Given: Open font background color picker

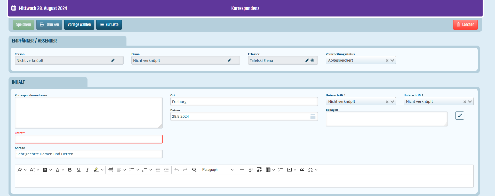Looking at the screenshot, I should point(47,170).
